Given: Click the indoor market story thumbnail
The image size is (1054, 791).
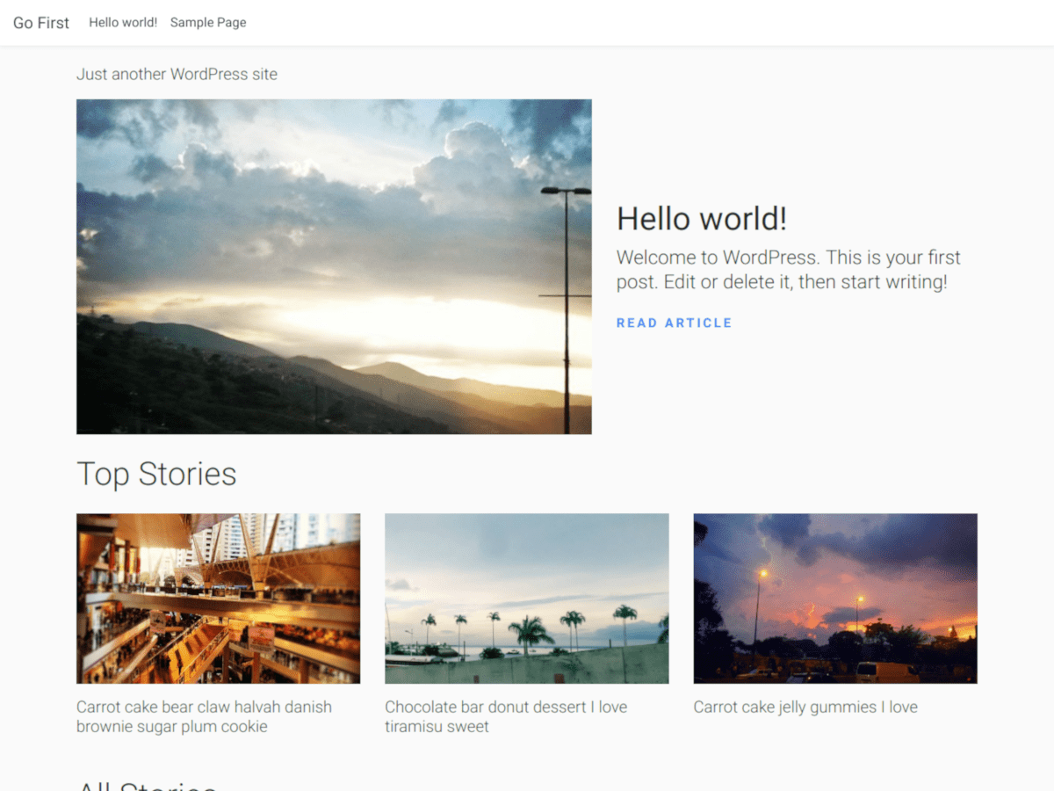Looking at the screenshot, I should pos(218,599).
